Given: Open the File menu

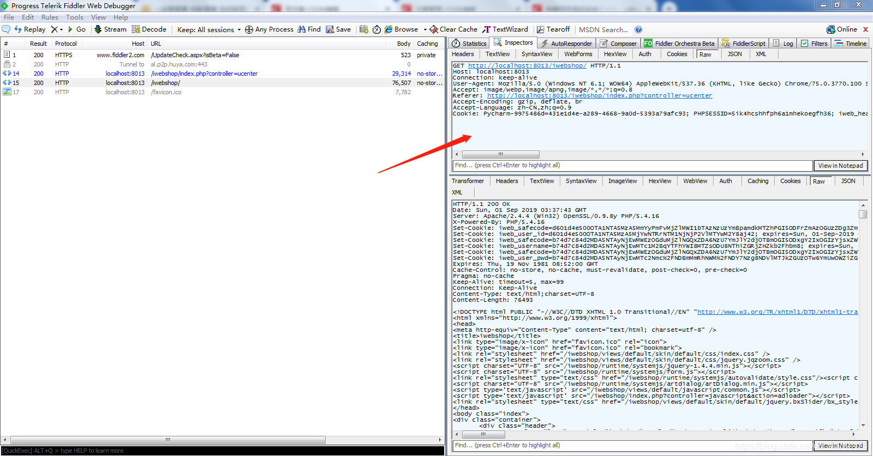Looking at the screenshot, I should (x=9, y=17).
